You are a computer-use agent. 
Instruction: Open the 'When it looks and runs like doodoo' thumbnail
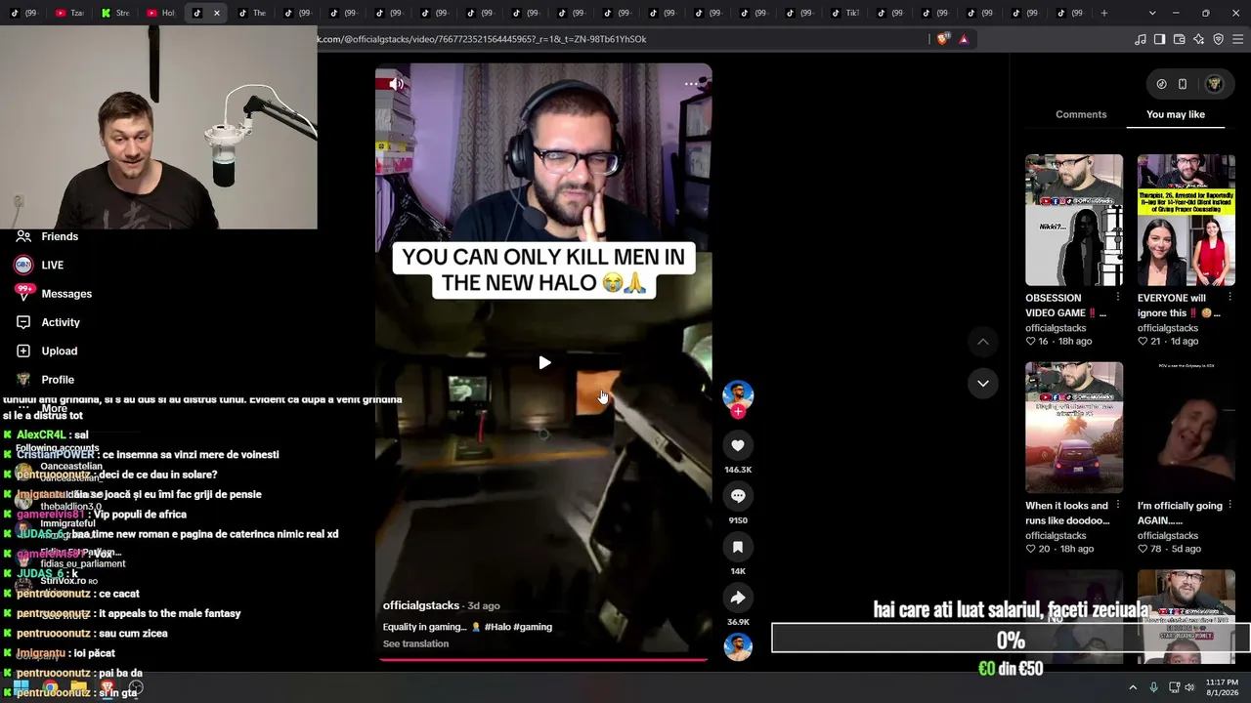click(x=1074, y=428)
